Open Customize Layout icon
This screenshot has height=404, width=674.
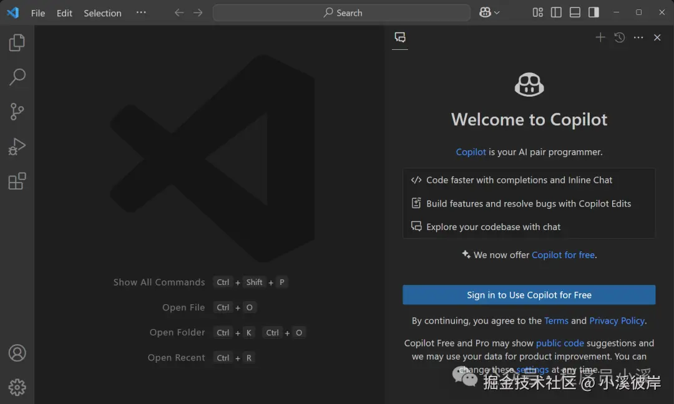tap(538, 12)
